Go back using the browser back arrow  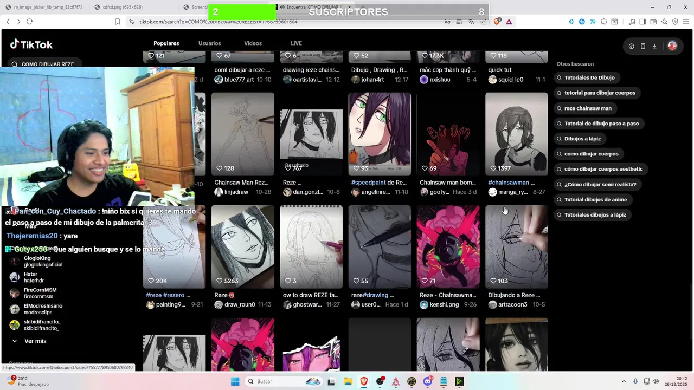[x=8, y=22]
